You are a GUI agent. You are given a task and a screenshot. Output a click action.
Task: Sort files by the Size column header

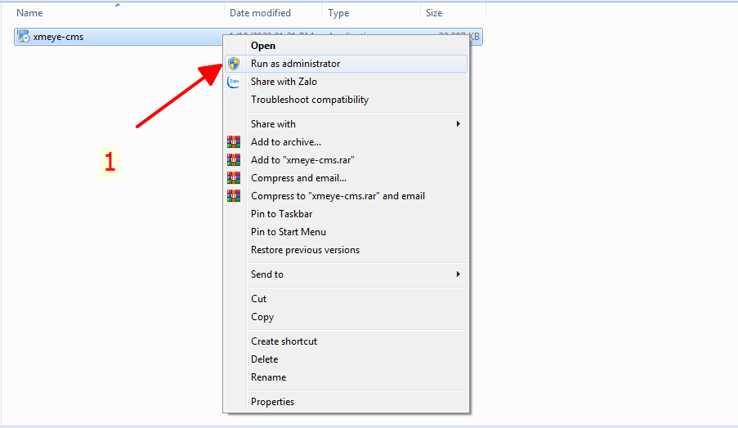tap(434, 13)
